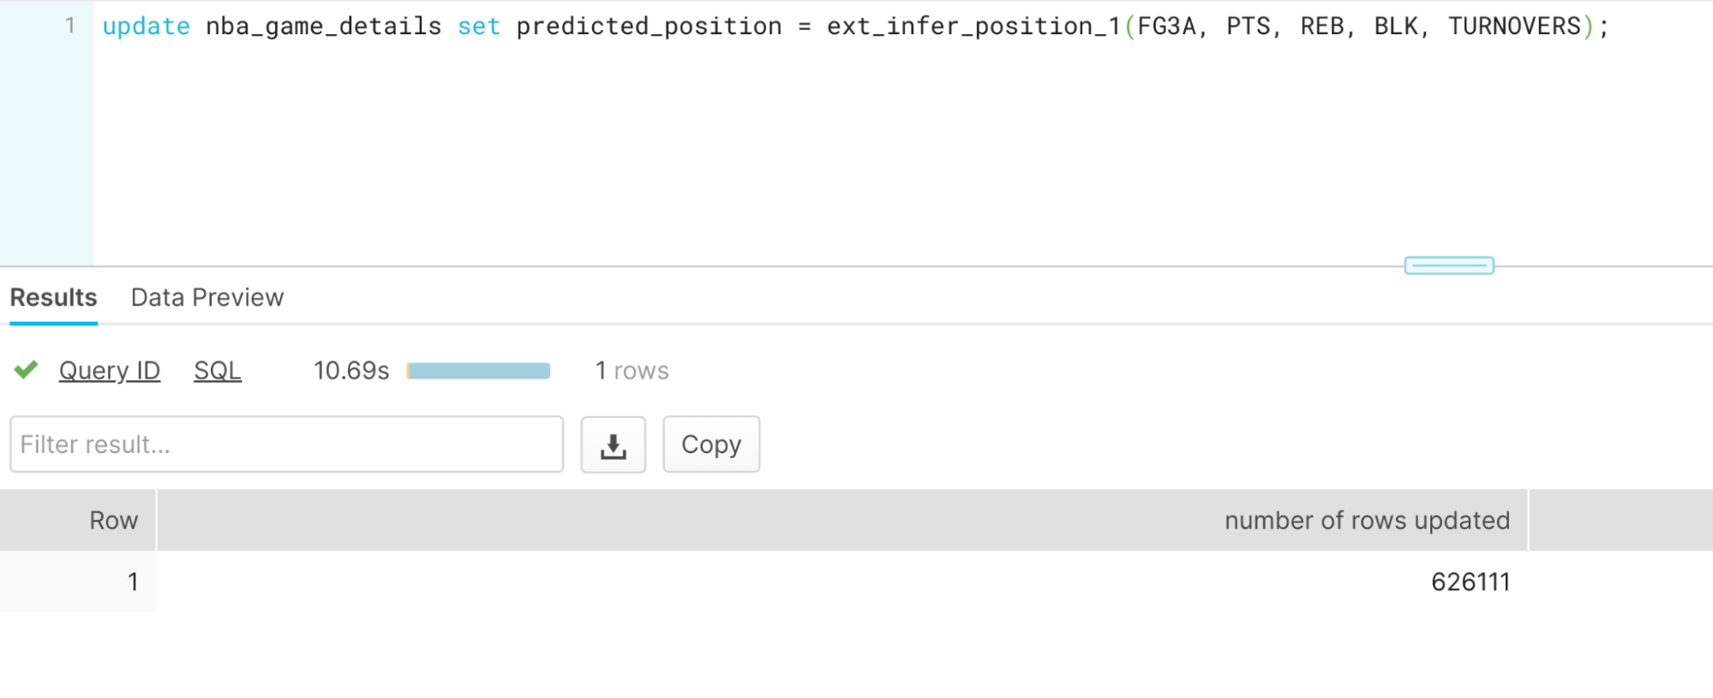This screenshot has height=698, width=1713.
Task: Click the 10.69s execution time
Action: tap(351, 370)
